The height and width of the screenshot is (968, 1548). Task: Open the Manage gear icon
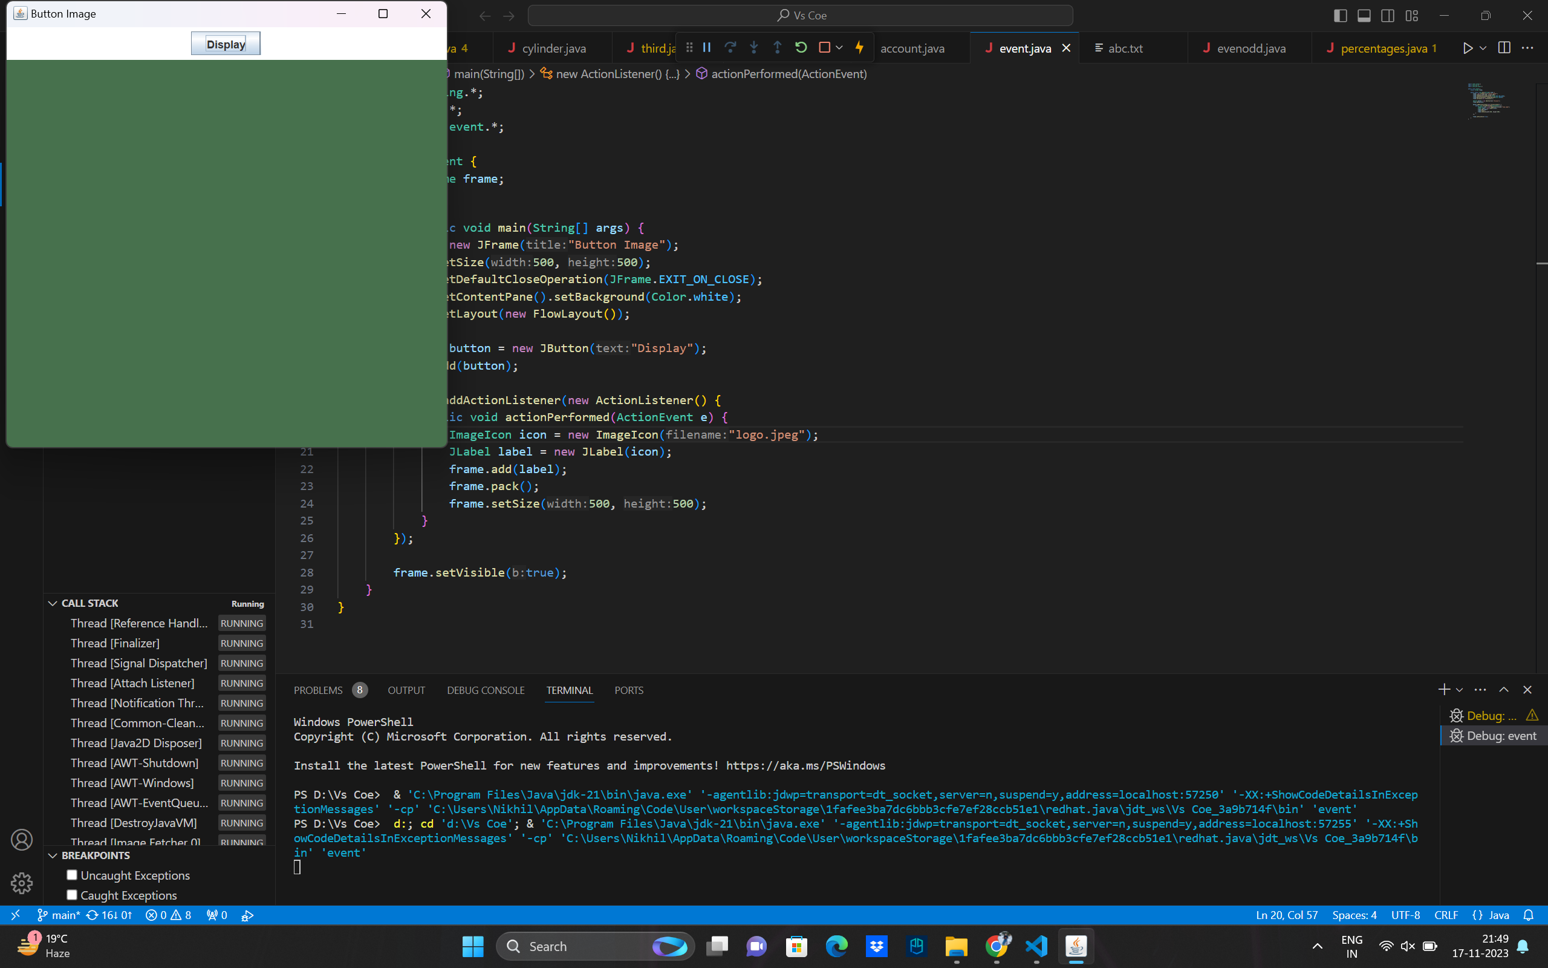click(x=22, y=883)
